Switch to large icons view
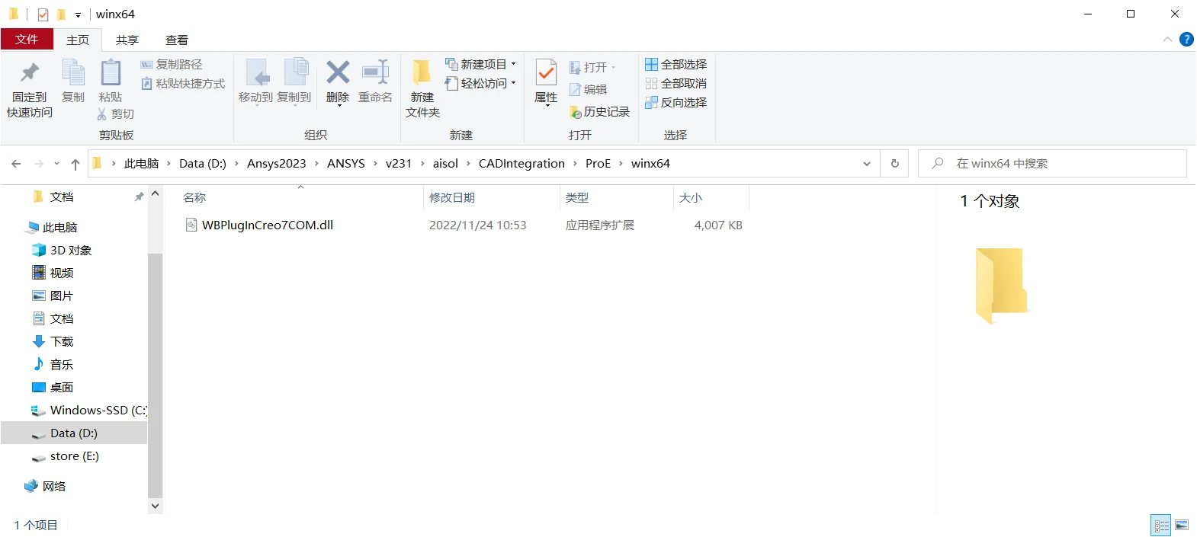Viewport: 1197px width, 537px height. (1182, 526)
